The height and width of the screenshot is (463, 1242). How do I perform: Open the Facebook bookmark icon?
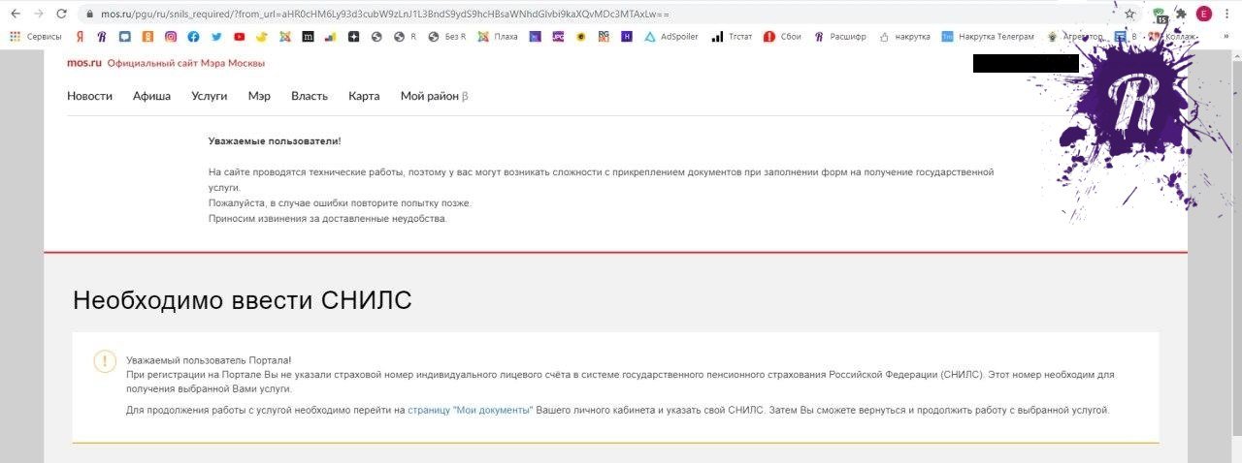pyautogui.click(x=193, y=37)
